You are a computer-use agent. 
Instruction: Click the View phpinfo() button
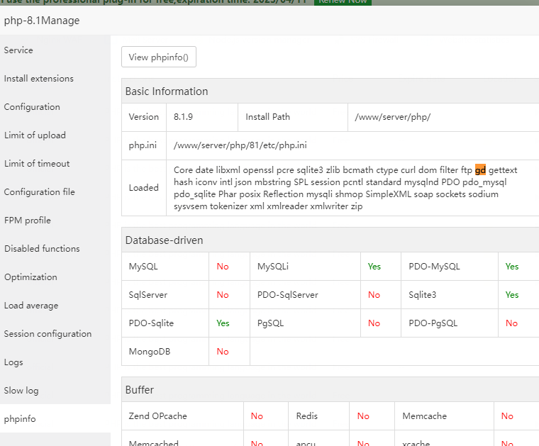(x=159, y=57)
